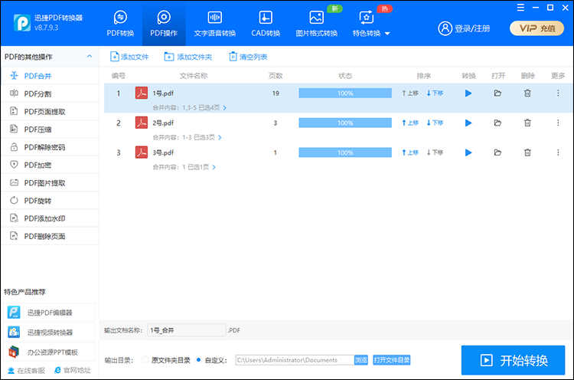Screen dimensions: 574x380
Task: Click 添加文件 to add a file
Action: point(129,57)
